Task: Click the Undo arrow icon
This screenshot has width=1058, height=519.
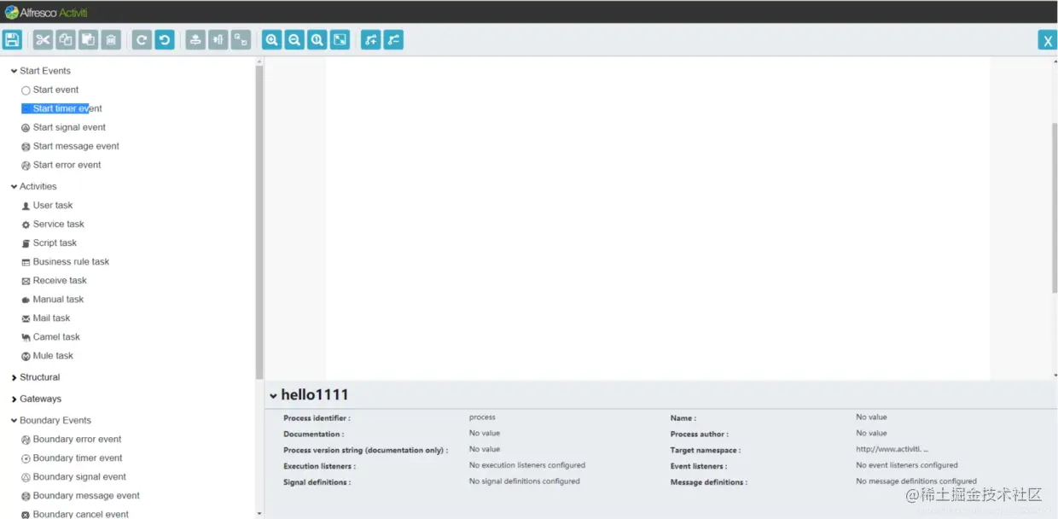Action: point(165,39)
